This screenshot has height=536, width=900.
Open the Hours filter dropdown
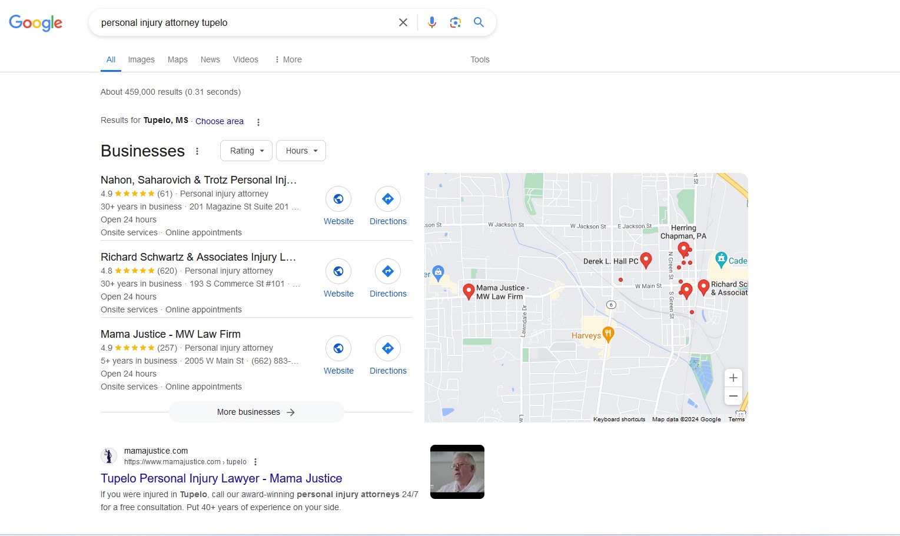301,151
